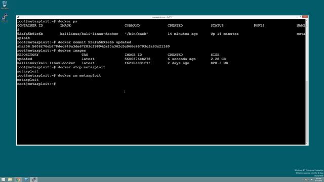Click the STATUS column header
This screenshot has width=324, height=182.
217,26
